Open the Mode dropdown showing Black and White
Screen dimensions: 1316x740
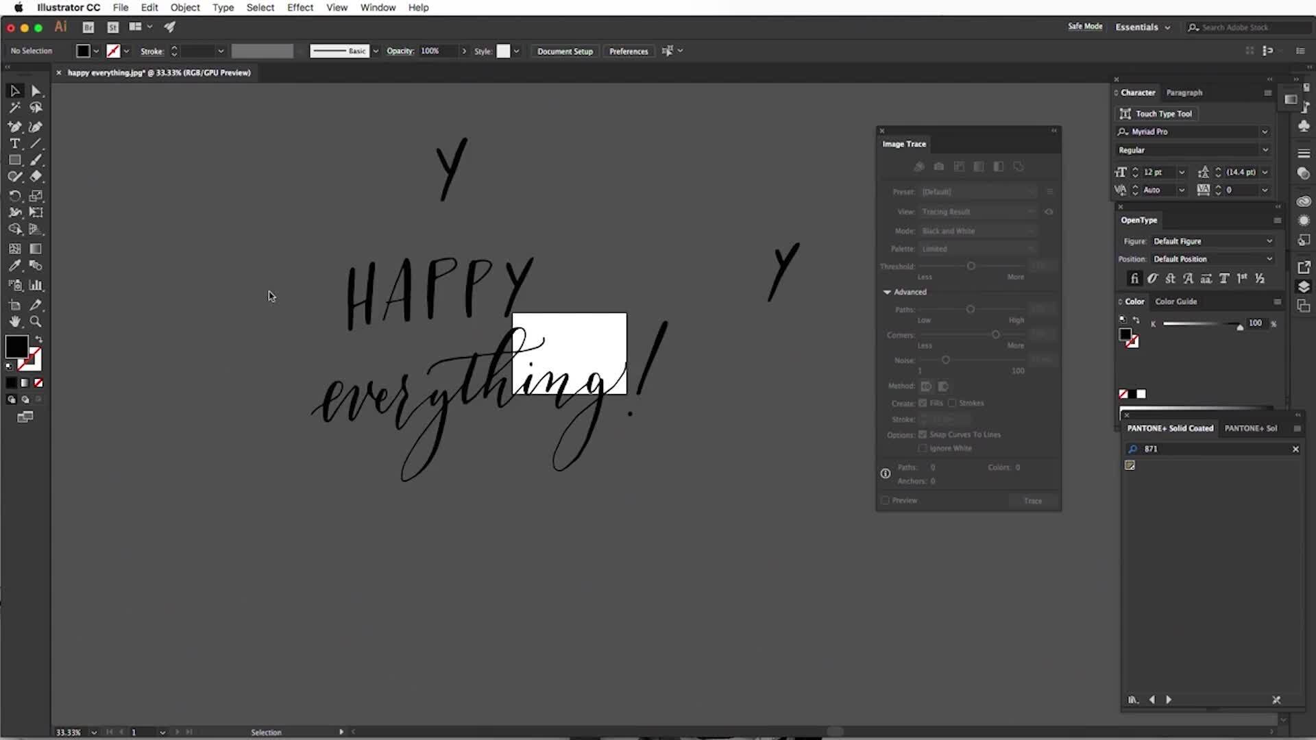(x=978, y=231)
